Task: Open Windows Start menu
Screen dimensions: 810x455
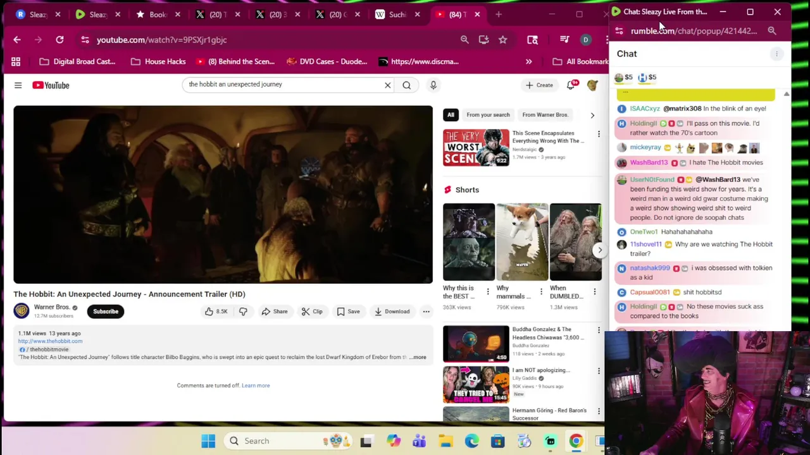Action: 208,440
